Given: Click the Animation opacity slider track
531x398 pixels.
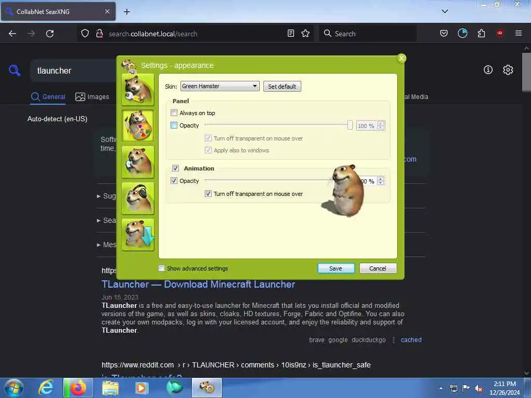Looking at the screenshot, I should [x=268, y=180].
